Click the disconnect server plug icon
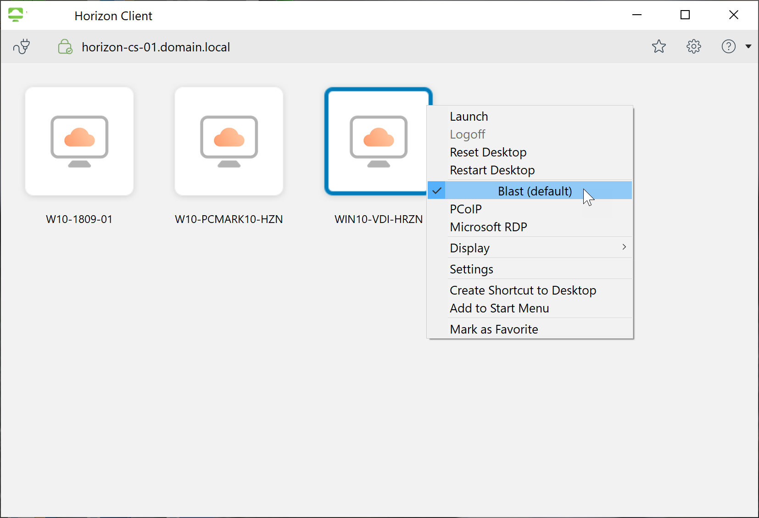This screenshot has width=759, height=518. 22,46
